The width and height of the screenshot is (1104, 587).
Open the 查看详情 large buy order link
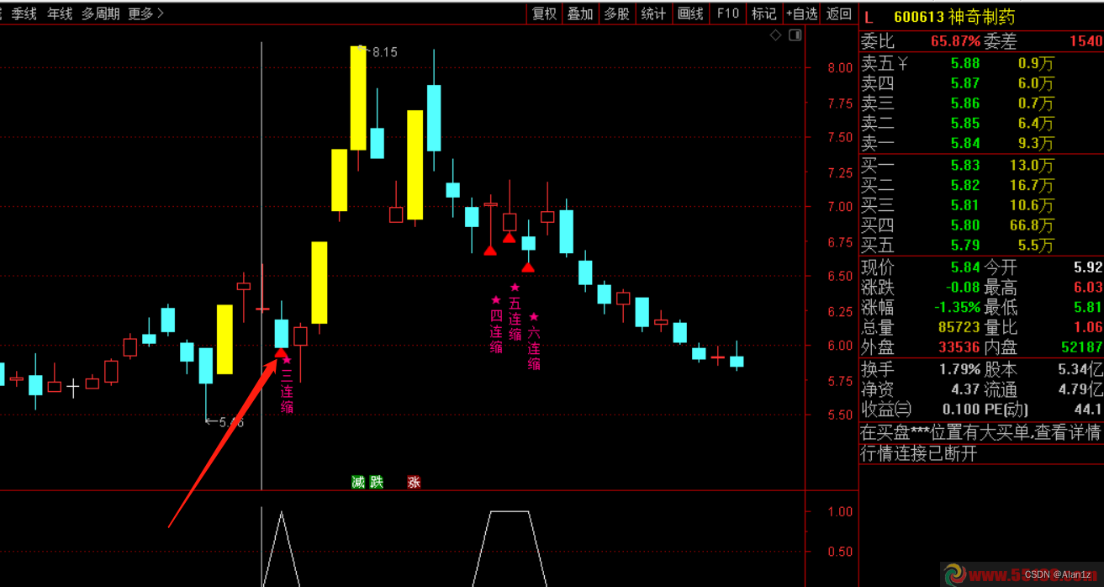1067,432
